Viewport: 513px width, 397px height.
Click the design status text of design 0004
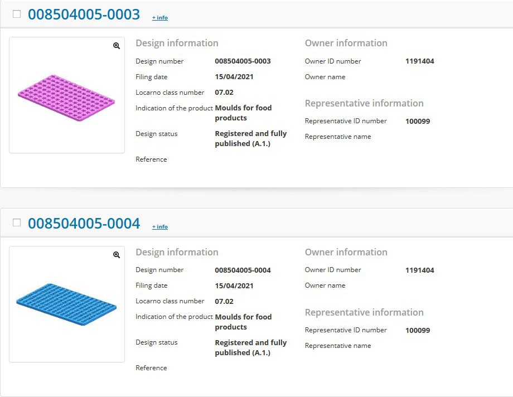point(250,347)
